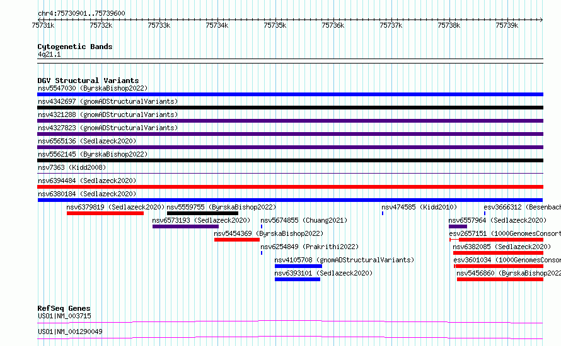Select the blue nsv6380184 variant bar
The width and height of the screenshot is (561, 346).
(290, 200)
